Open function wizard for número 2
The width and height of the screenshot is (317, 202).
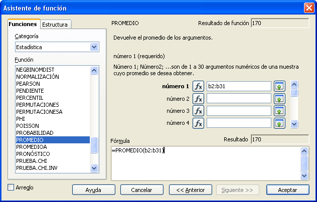tap(199, 99)
